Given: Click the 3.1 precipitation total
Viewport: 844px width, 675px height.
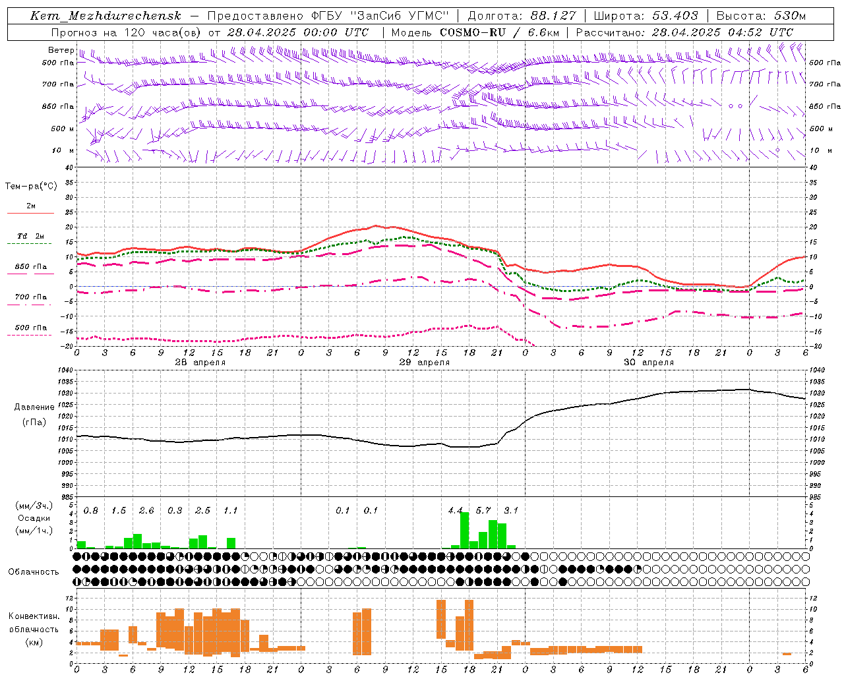Looking at the screenshot, I should click(511, 511).
